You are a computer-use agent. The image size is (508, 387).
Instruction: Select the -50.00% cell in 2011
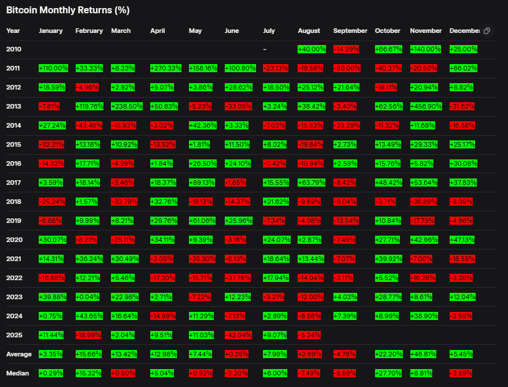click(347, 68)
